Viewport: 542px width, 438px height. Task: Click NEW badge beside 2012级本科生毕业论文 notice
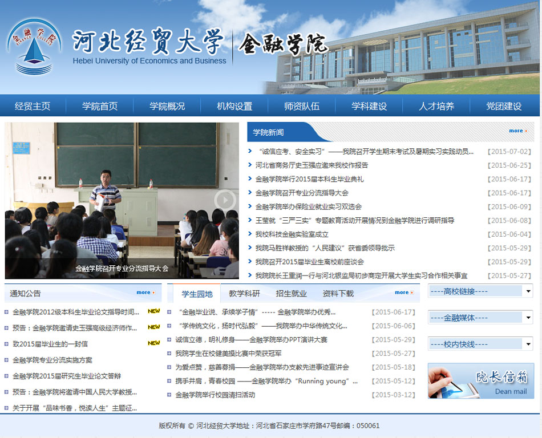tap(153, 311)
